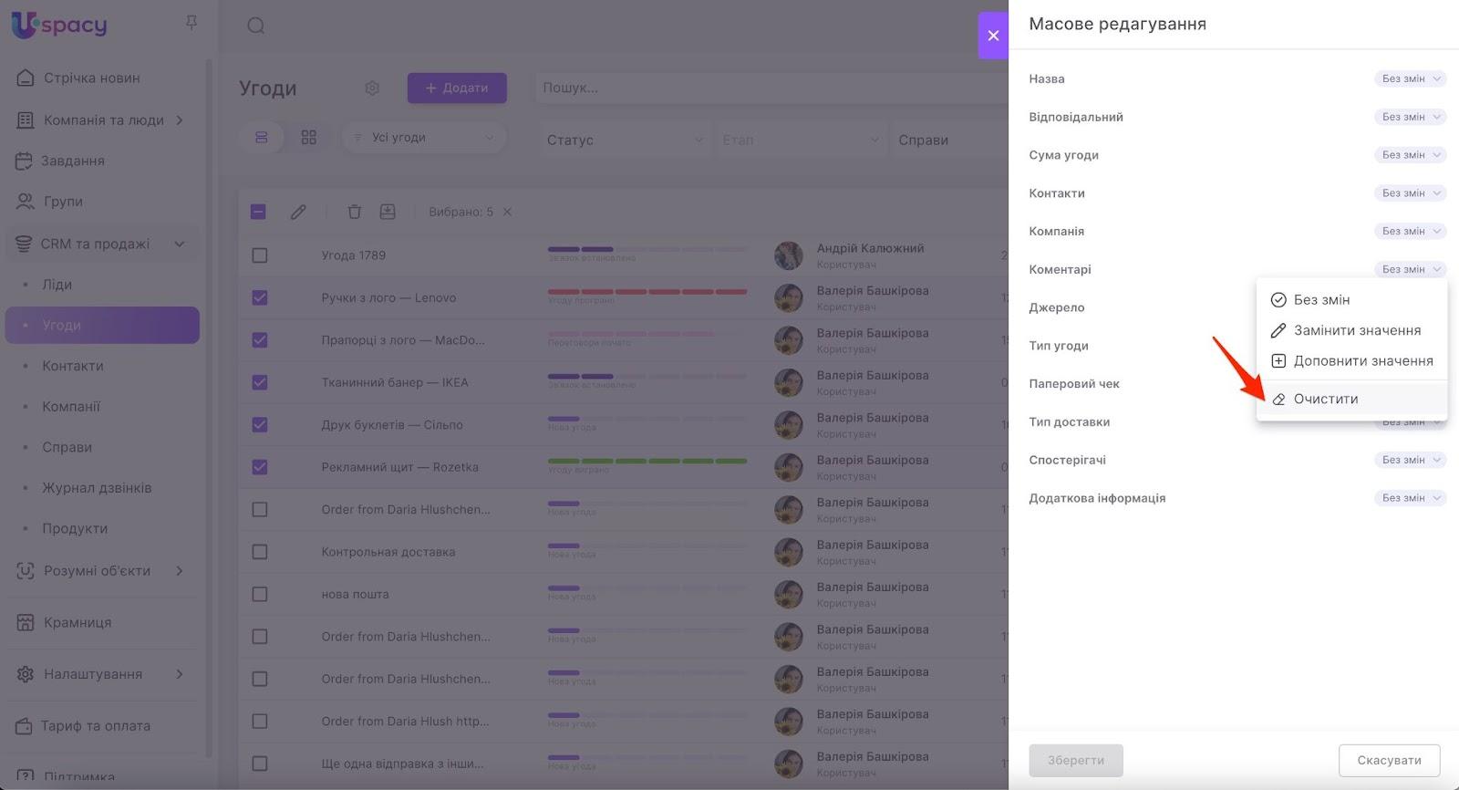Switch to list view icon

click(x=262, y=138)
